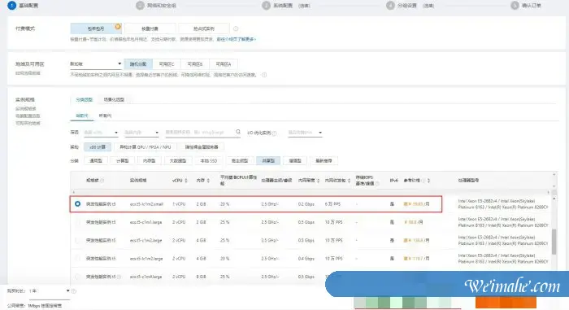Click the table's vertical scrollbar thumb
This screenshot has height=310, width=569.
pyautogui.click(x=554, y=242)
